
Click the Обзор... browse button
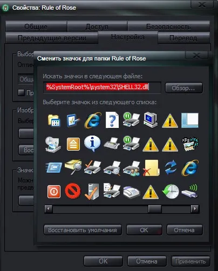pos(184,88)
